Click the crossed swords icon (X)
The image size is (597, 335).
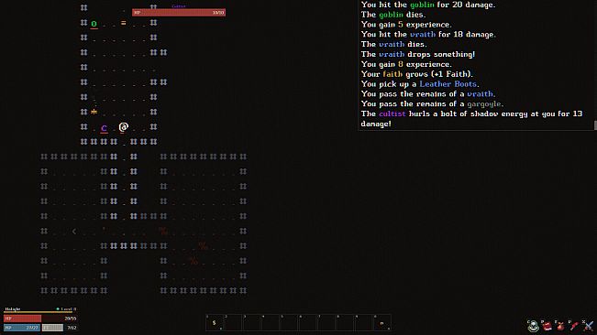[x=589, y=326]
